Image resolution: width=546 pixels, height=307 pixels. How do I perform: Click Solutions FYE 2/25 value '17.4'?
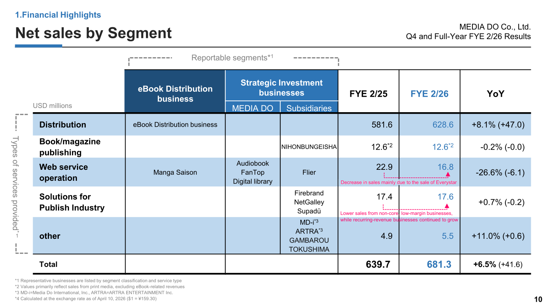pyautogui.click(x=384, y=197)
